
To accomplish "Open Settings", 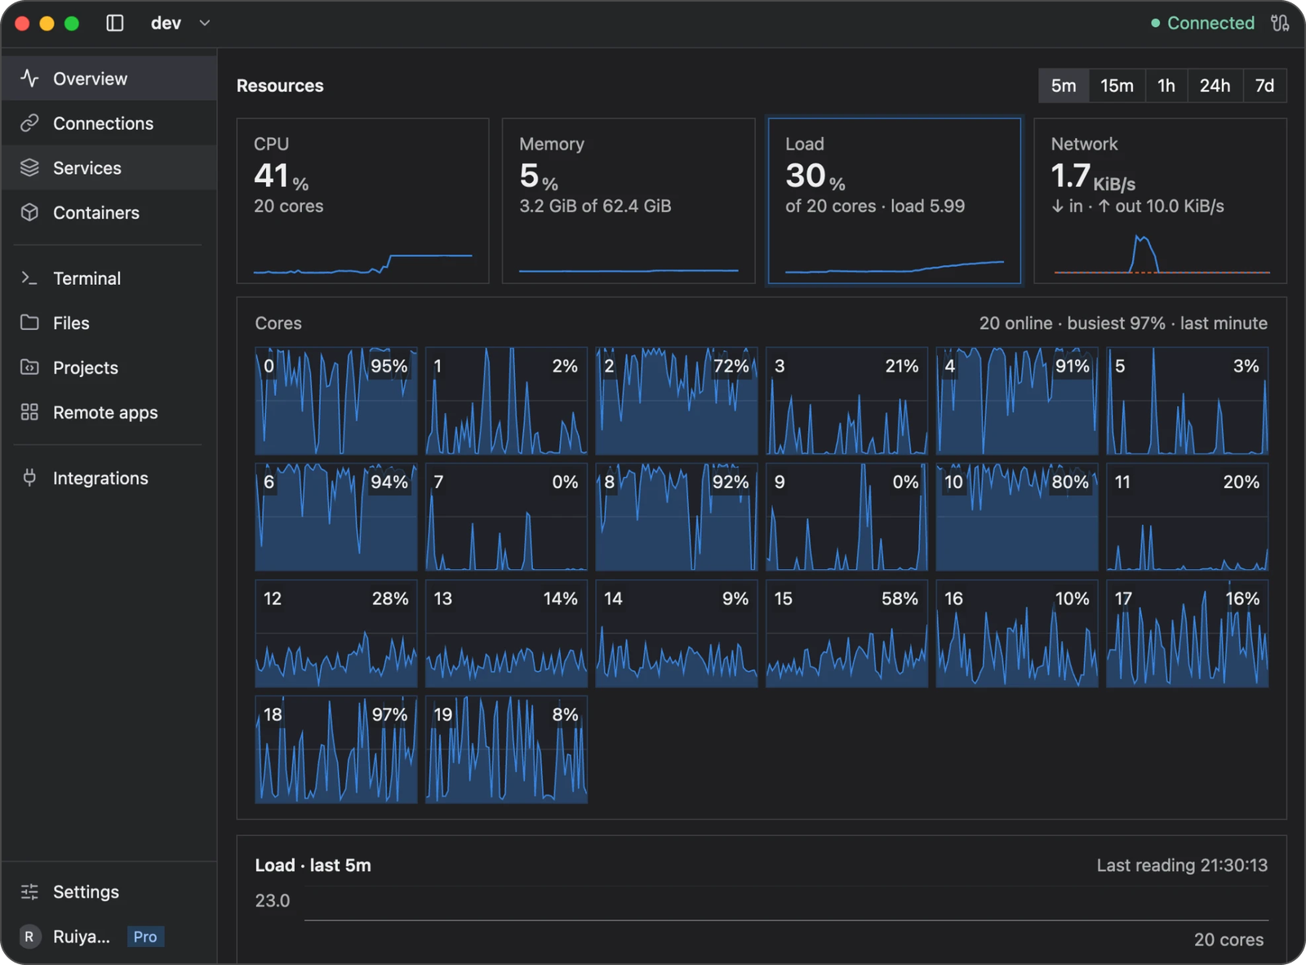I will pyautogui.click(x=109, y=892).
